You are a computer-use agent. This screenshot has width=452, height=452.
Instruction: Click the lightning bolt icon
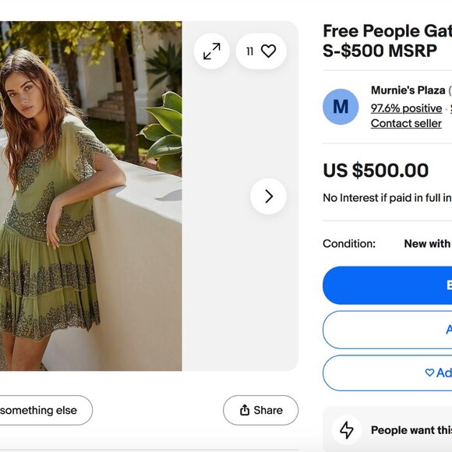[346, 430]
